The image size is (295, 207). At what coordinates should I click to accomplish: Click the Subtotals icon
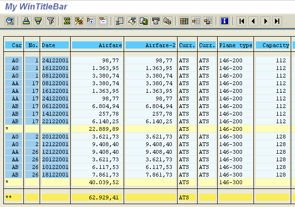pos(79,21)
